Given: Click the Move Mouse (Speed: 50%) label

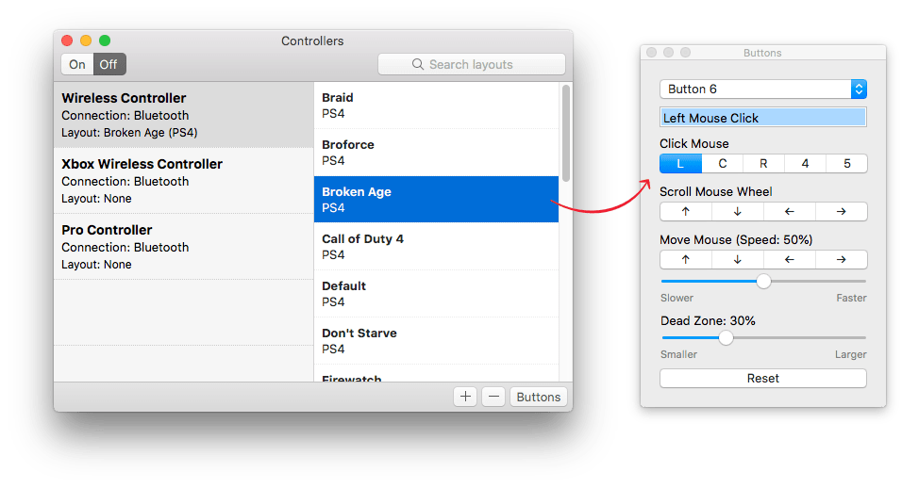Looking at the screenshot, I should coord(736,240).
